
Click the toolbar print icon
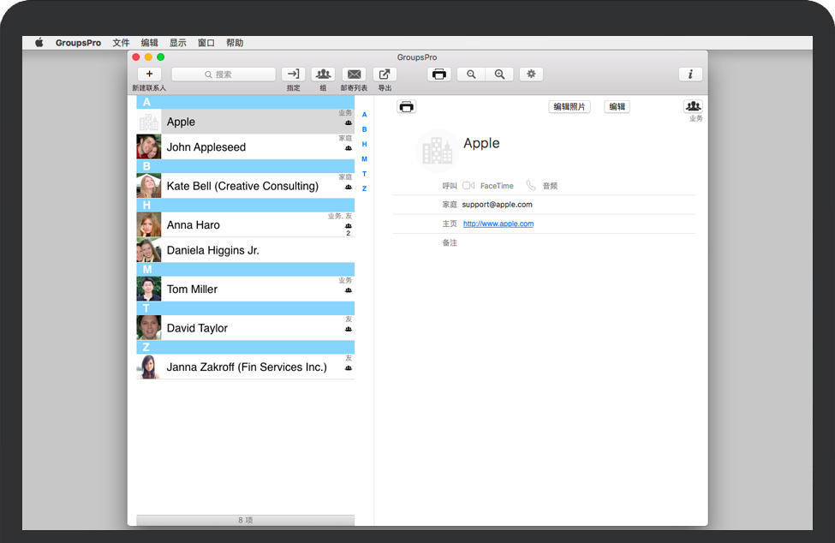click(439, 75)
